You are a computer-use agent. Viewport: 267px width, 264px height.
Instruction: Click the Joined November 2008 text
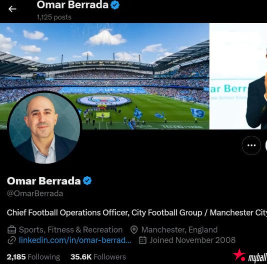point(192,240)
